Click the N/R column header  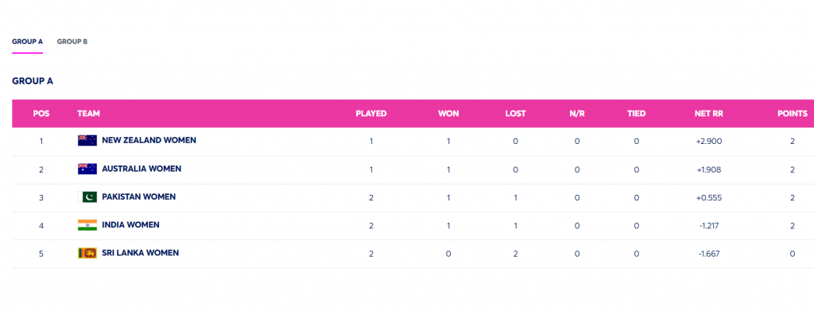click(577, 113)
